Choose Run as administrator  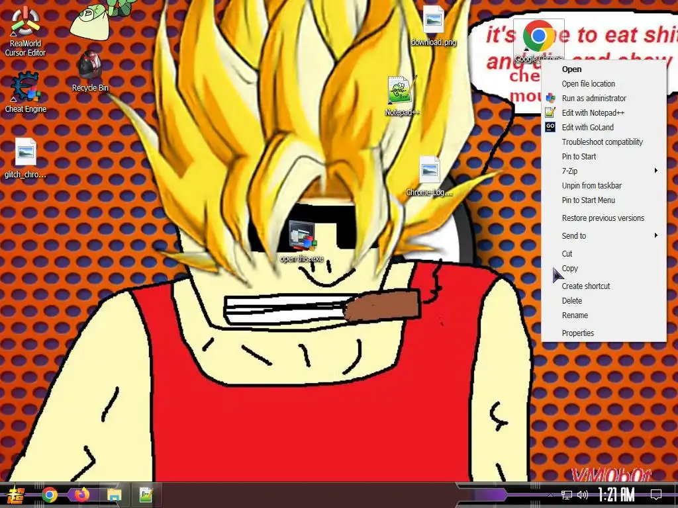[604, 99]
